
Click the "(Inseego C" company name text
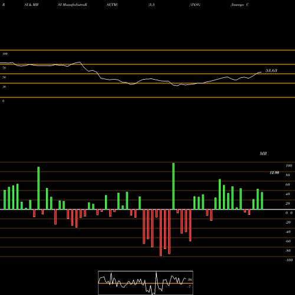(240, 5)
